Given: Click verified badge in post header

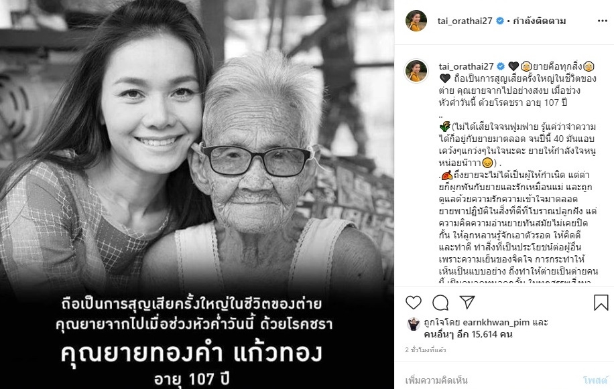Looking at the screenshot, I should pyautogui.click(x=499, y=21).
